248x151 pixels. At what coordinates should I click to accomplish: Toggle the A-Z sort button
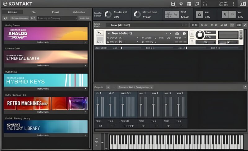[33, 18]
